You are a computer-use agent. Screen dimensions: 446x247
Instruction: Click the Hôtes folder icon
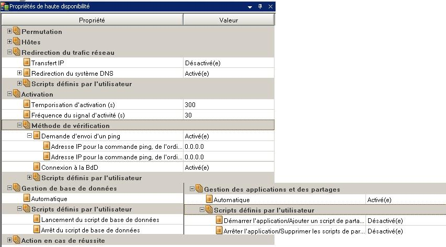click(17, 41)
